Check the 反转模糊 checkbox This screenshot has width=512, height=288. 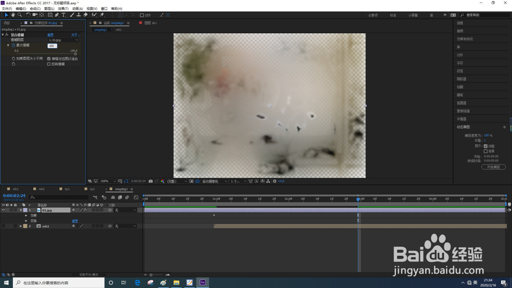(49, 64)
